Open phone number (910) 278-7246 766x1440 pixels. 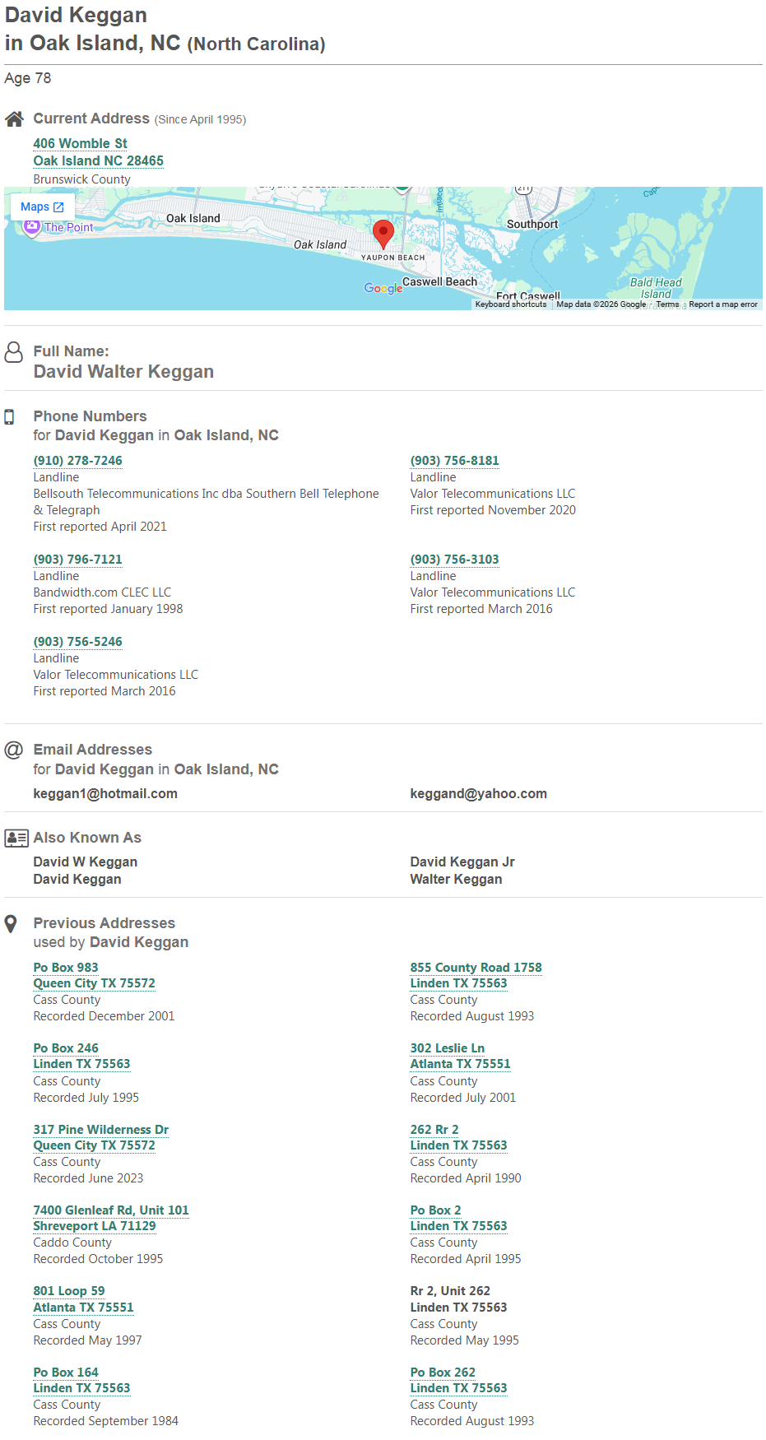pos(78,461)
